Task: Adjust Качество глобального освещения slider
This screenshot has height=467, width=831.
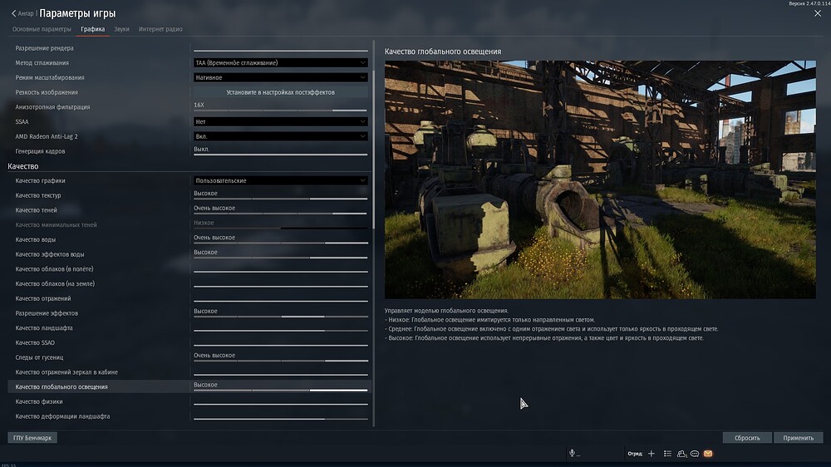Action: tap(280, 391)
